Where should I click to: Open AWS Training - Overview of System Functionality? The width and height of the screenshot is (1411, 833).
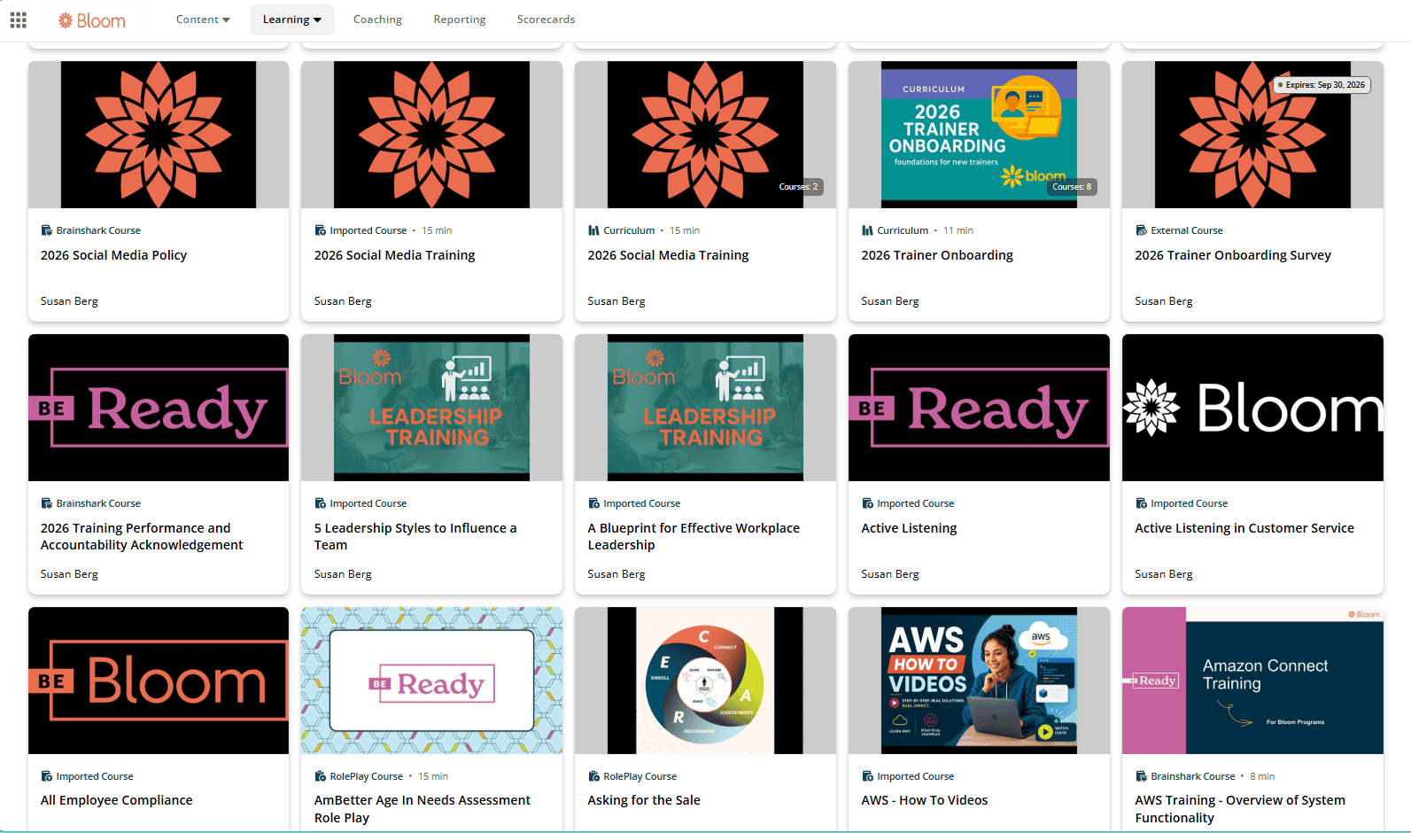(1240, 809)
